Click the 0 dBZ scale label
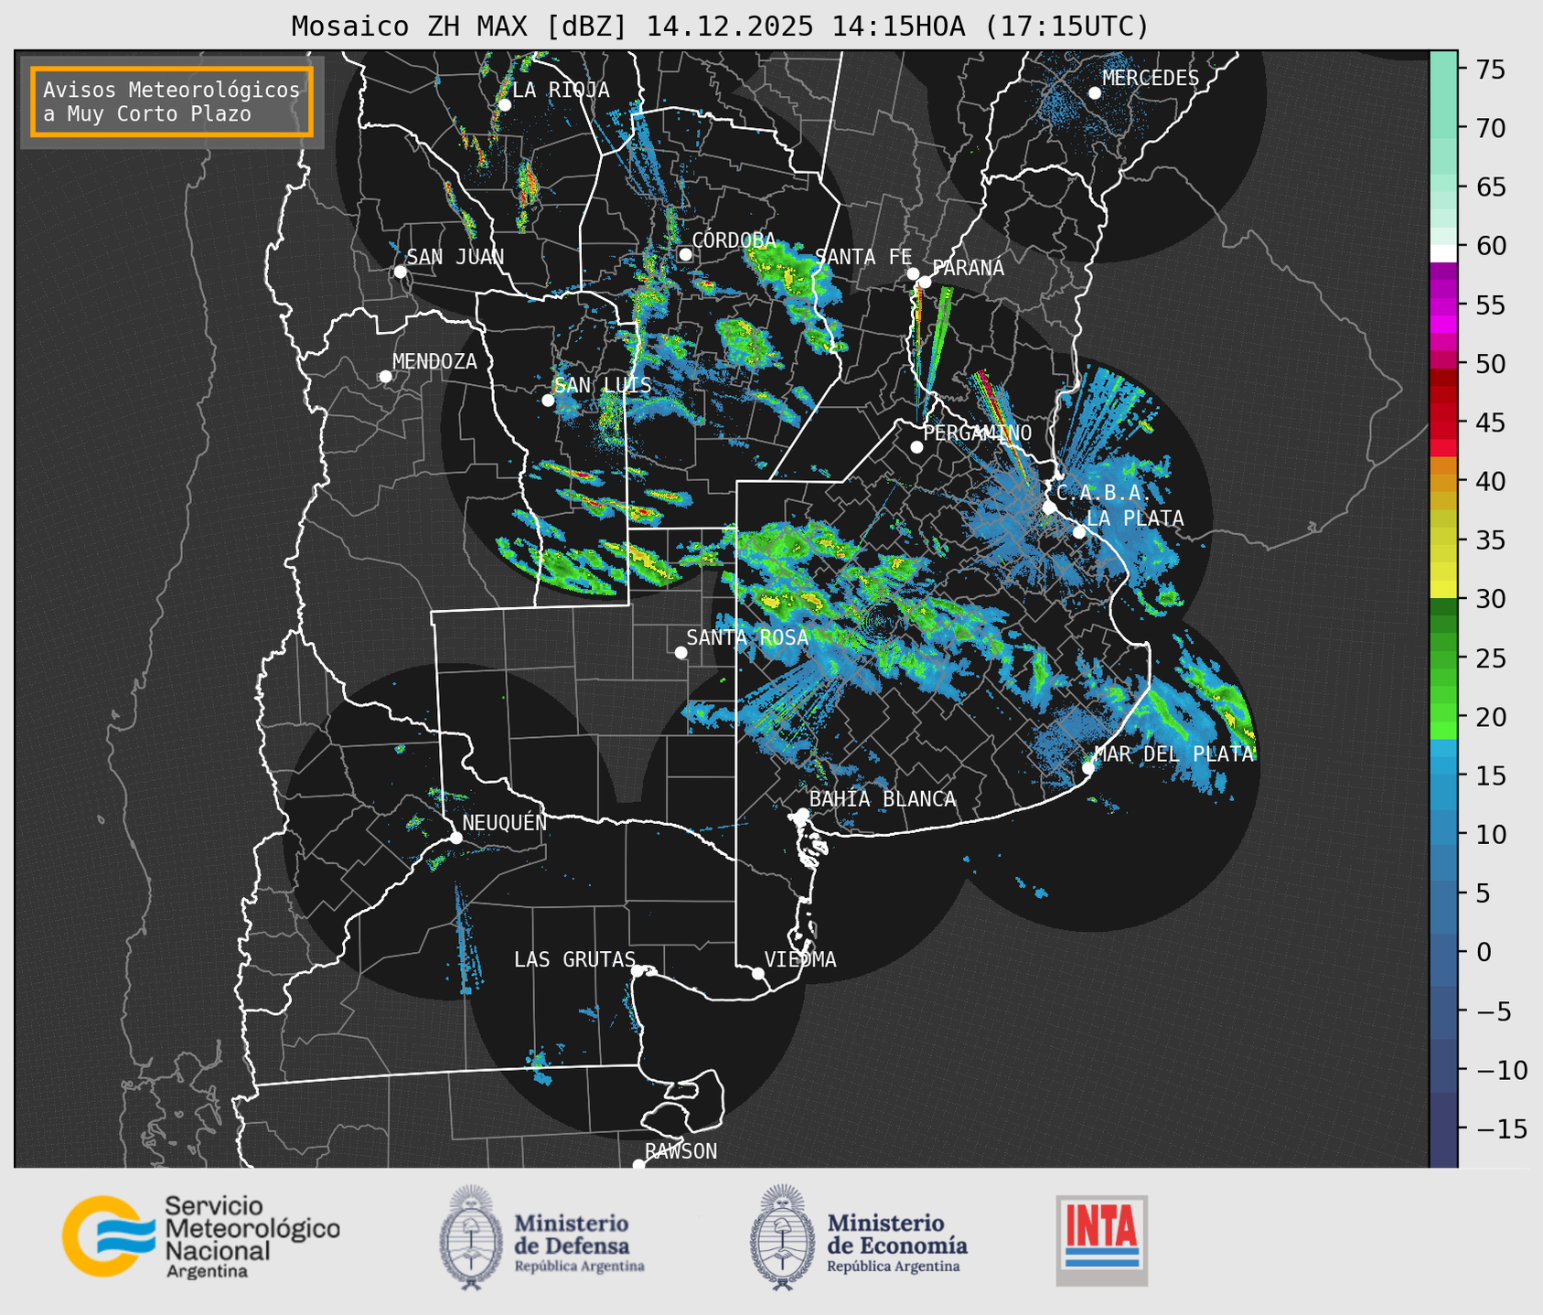Viewport: 1543px width, 1315px height. tap(1483, 952)
